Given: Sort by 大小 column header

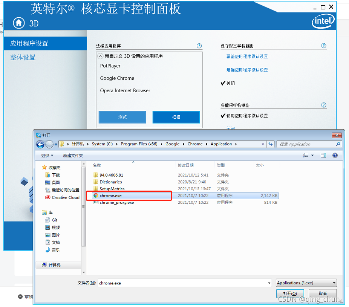Looking at the screenshot, I should coord(266,165).
